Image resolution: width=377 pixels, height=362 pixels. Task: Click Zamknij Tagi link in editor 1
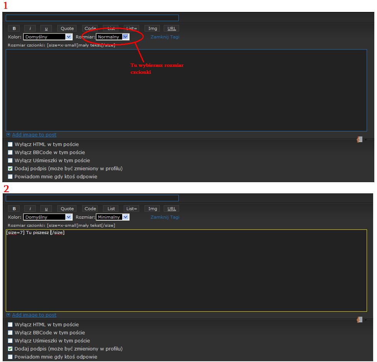tap(165, 37)
